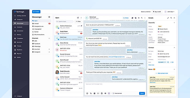Click the calendar schedule icon in composer
This screenshot has height=98, width=190.
click(x=102, y=93)
